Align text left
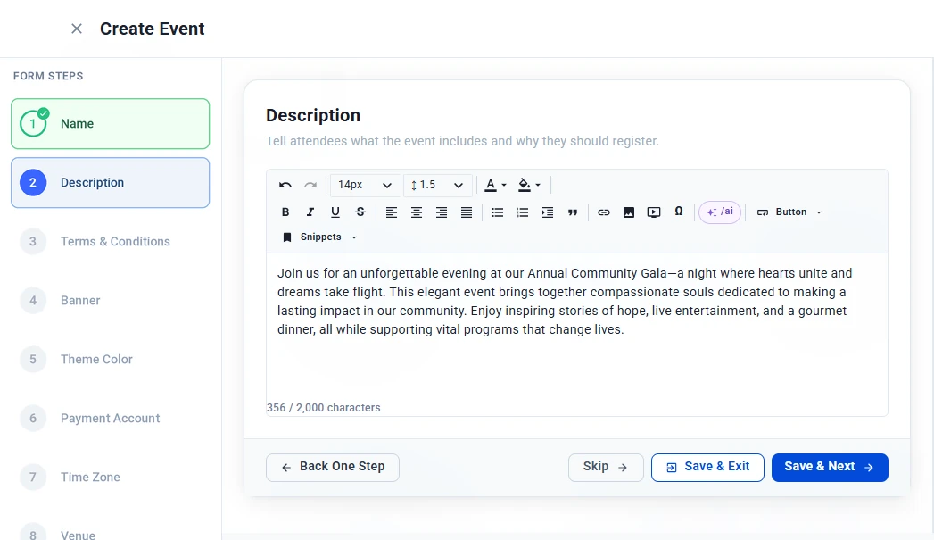934x540 pixels. (x=392, y=212)
